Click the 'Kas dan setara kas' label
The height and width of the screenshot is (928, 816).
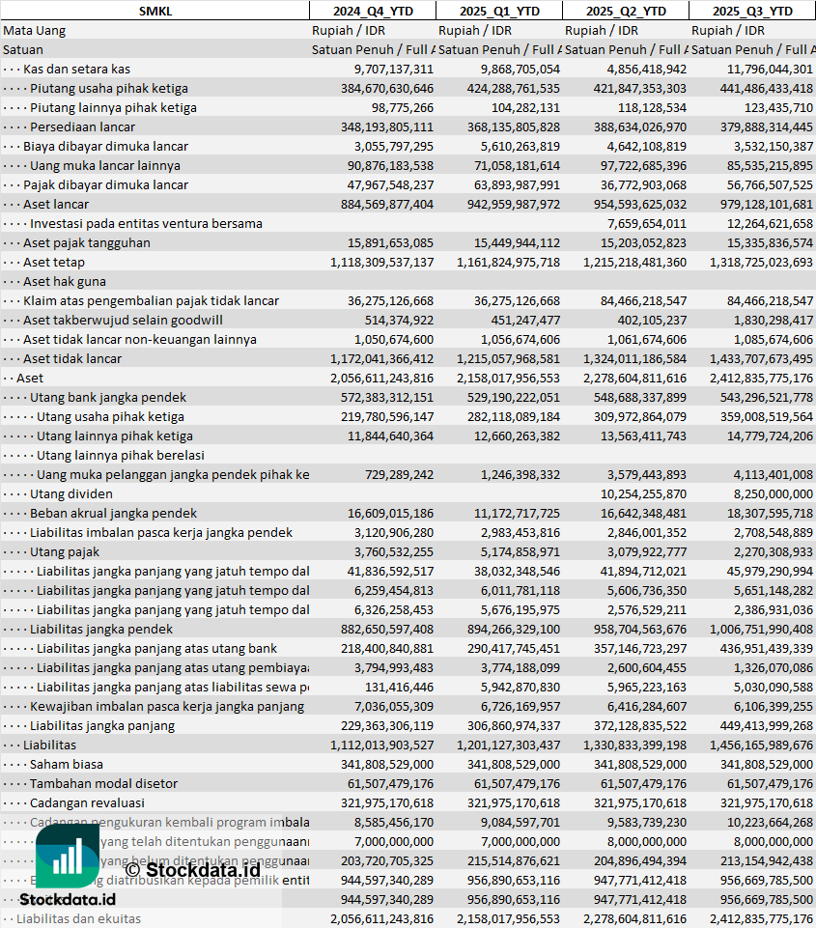pos(77,70)
